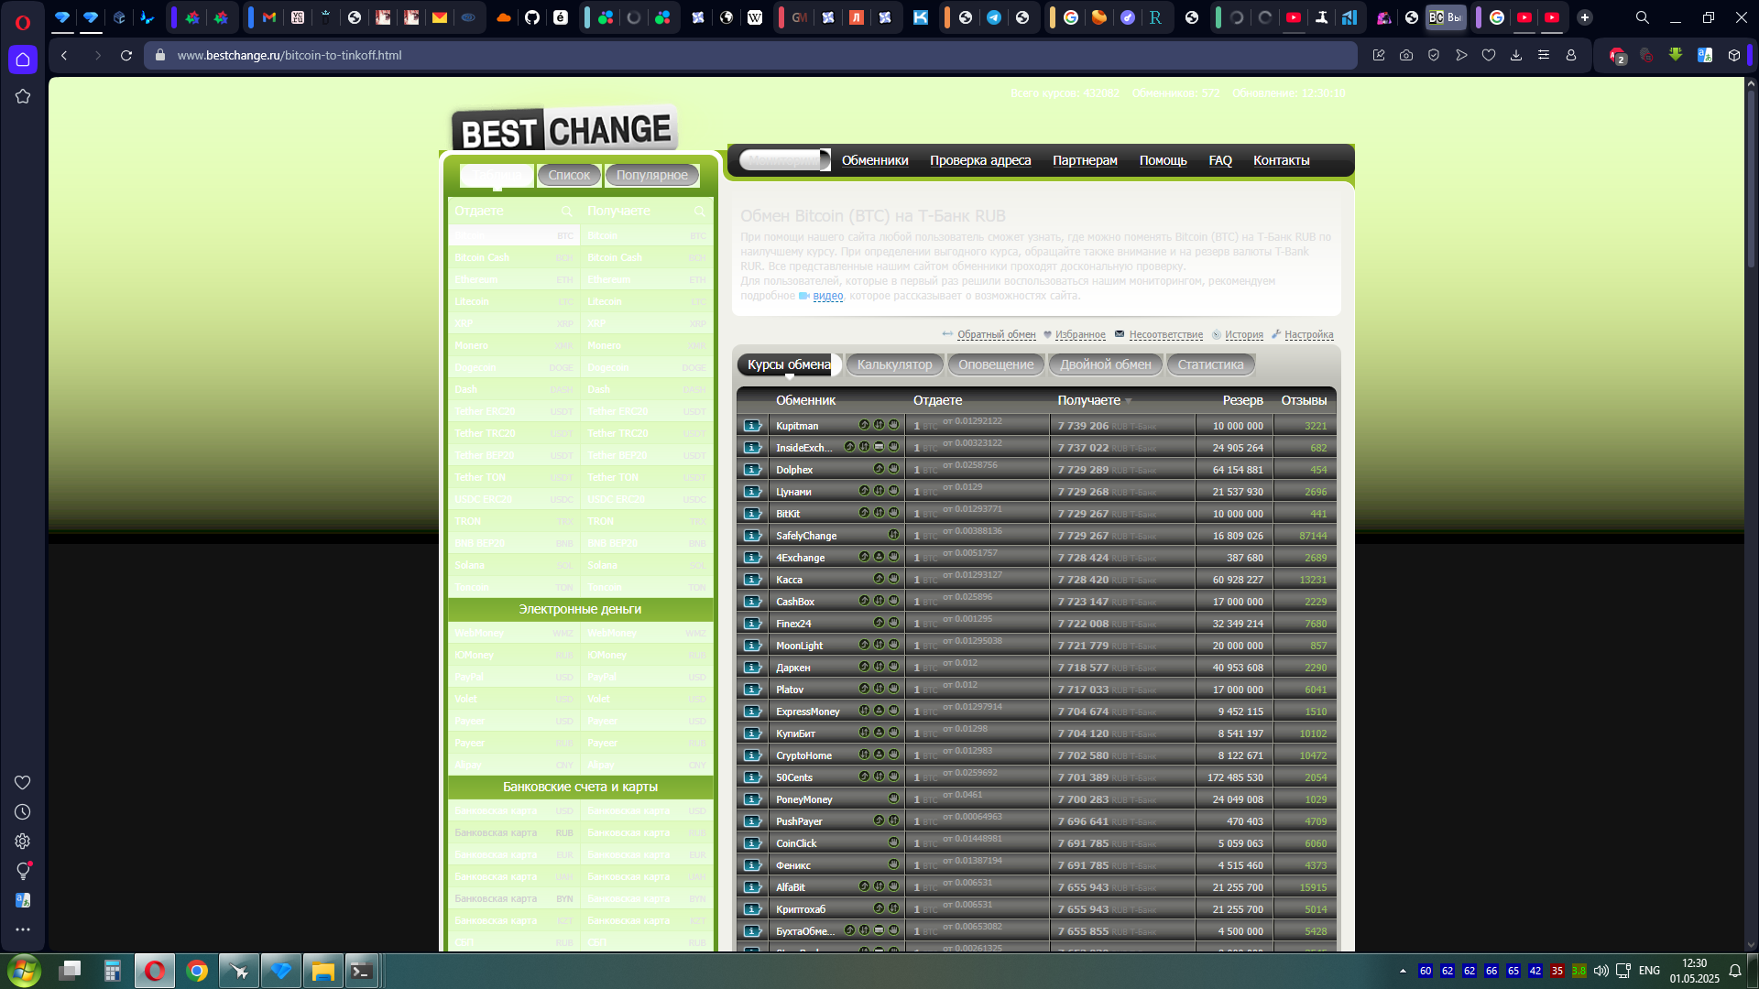Viewport: 1759px width, 989px height.
Task: Click the search icon beside Получаете
Action: [x=700, y=212]
